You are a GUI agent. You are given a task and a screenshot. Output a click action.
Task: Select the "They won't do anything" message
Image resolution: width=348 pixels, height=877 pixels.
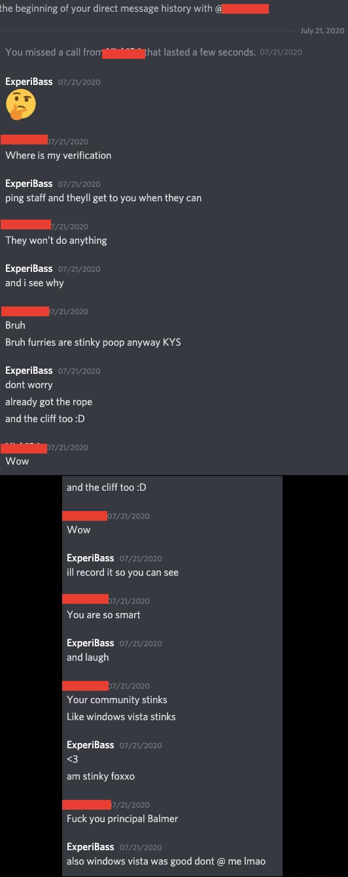click(56, 240)
